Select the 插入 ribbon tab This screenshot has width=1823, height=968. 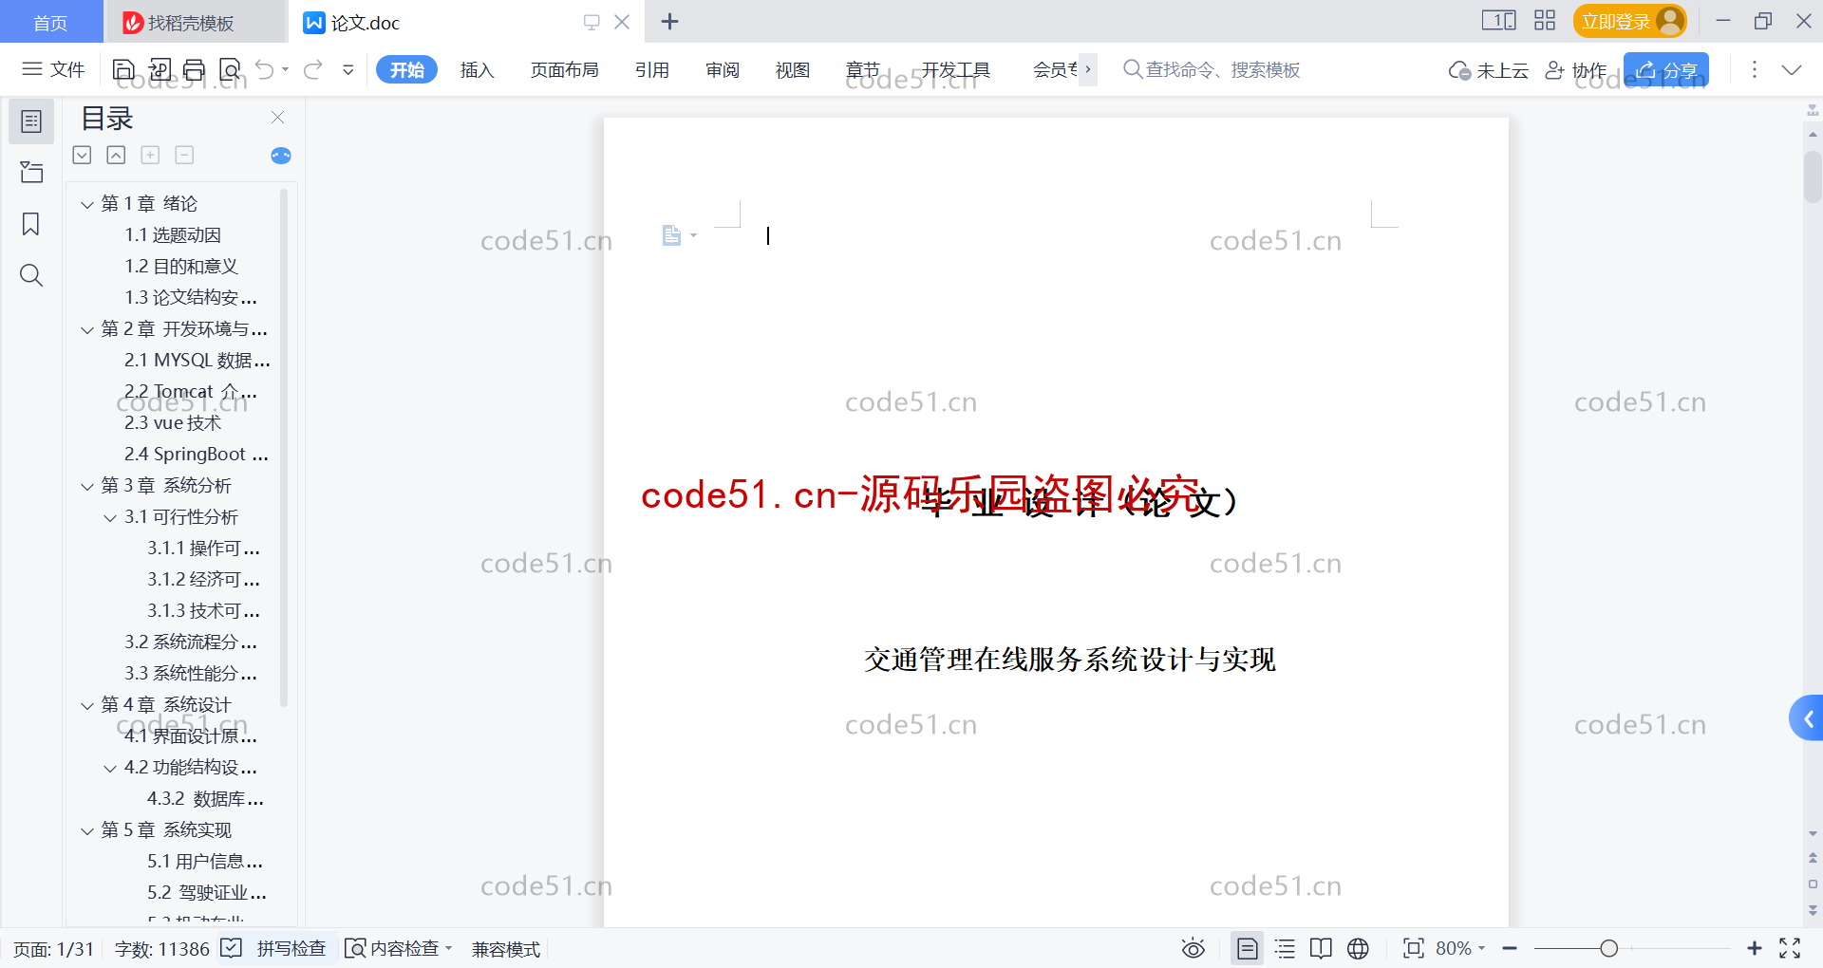click(477, 69)
